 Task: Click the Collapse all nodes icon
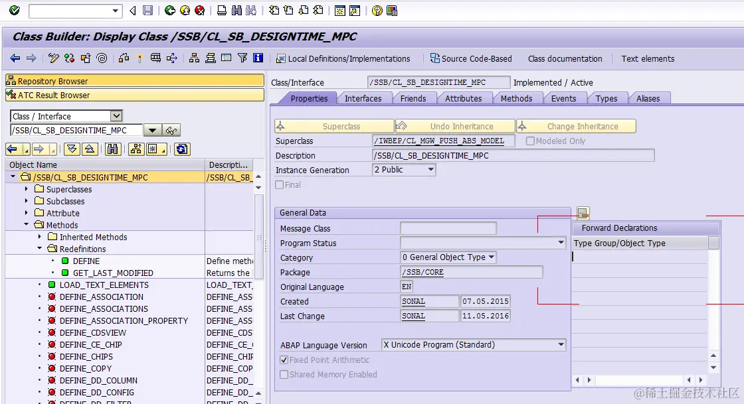(x=89, y=149)
